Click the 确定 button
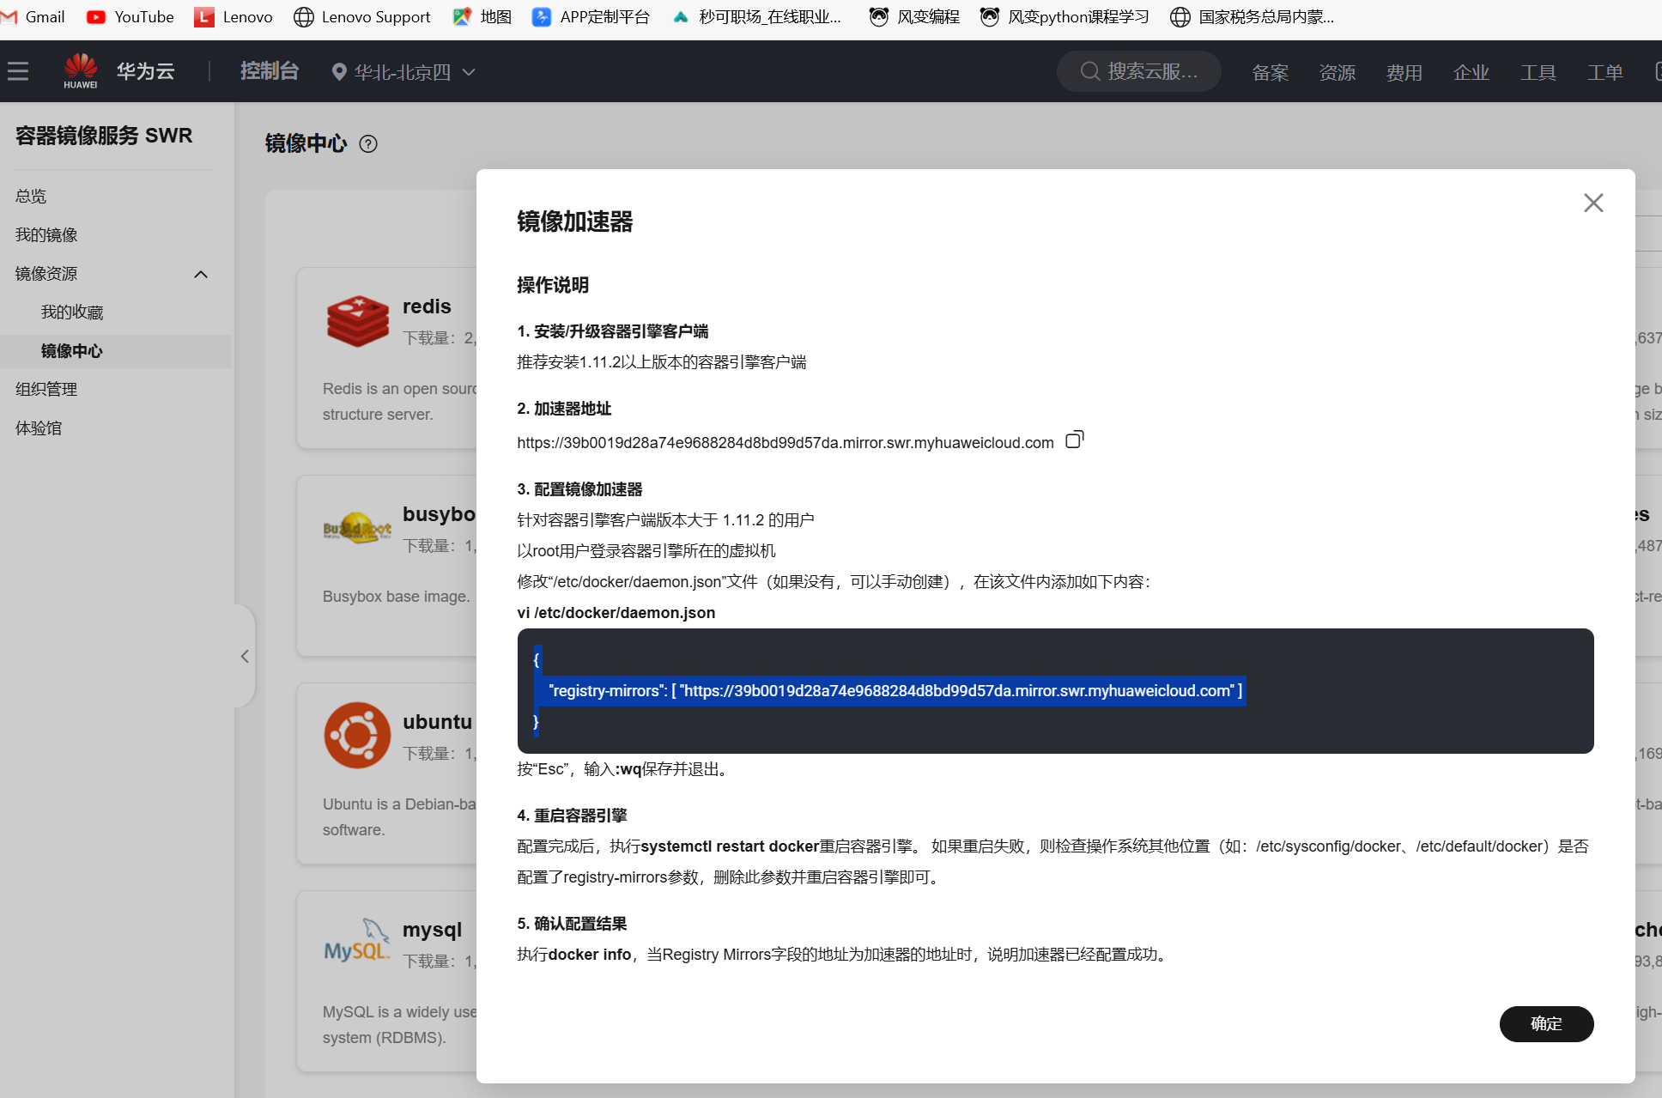Image resolution: width=1662 pixels, height=1098 pixels. point(1545,1024)
